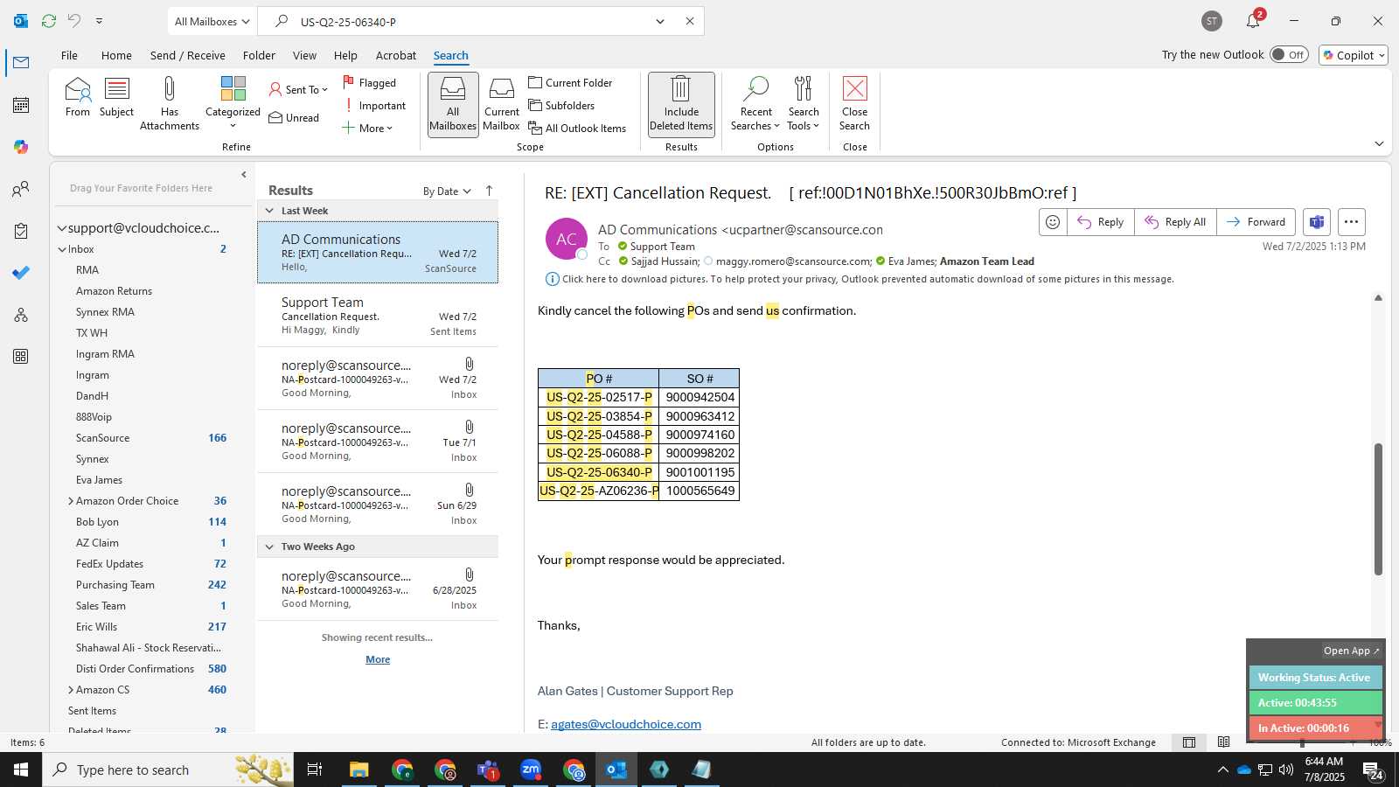Collapse the Last Week group

(269, 211)
